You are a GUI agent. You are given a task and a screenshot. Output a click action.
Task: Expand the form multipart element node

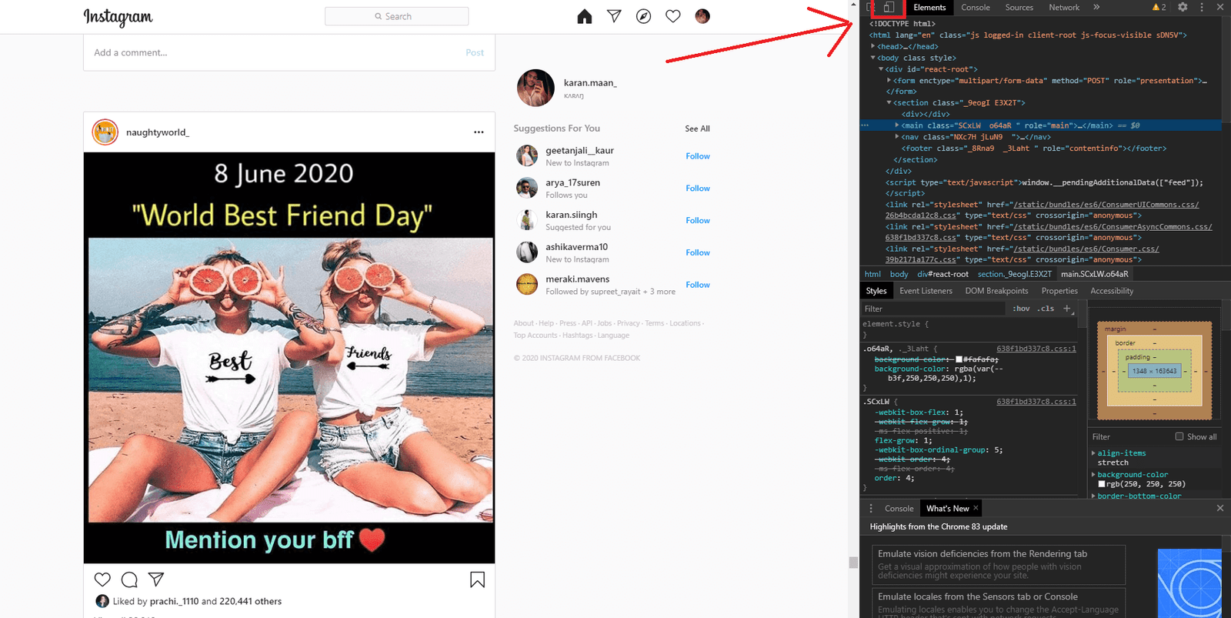[889, 80]
